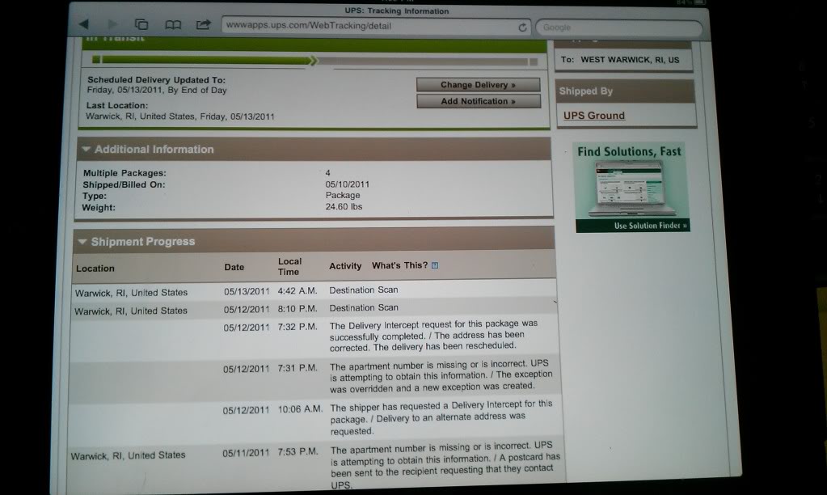827x495 pixels.
Task: Go forward with Safari forward arrow
Action: click(x=112, y=24)
